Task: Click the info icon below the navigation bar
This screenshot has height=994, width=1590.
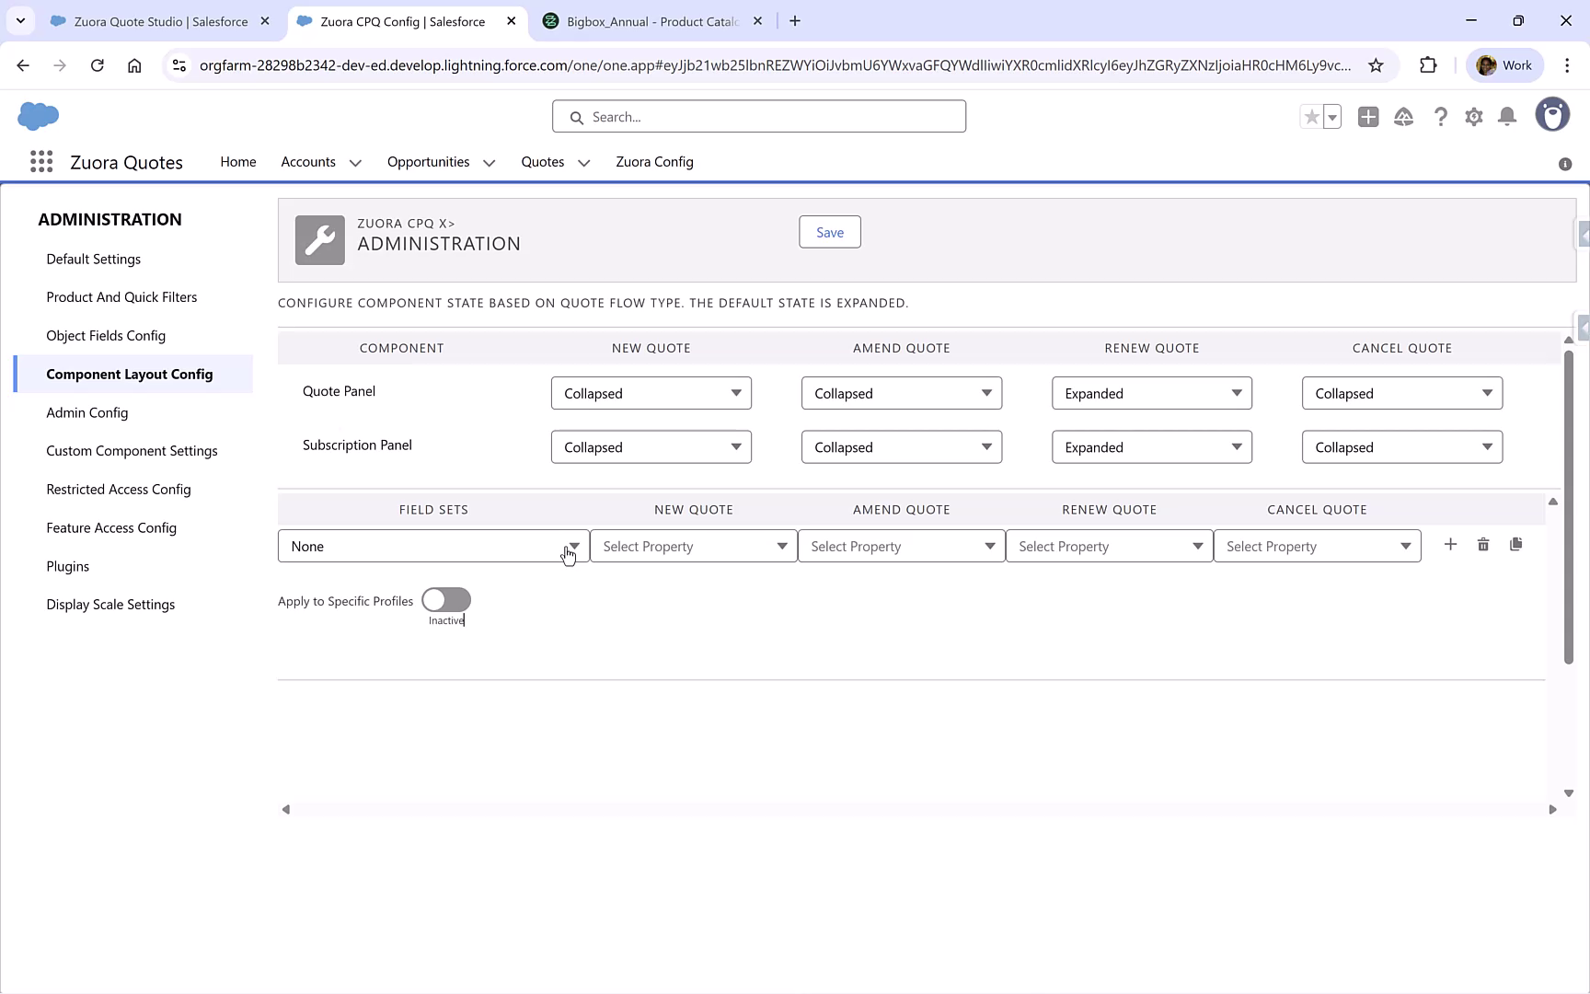Action: point(1565,164)
